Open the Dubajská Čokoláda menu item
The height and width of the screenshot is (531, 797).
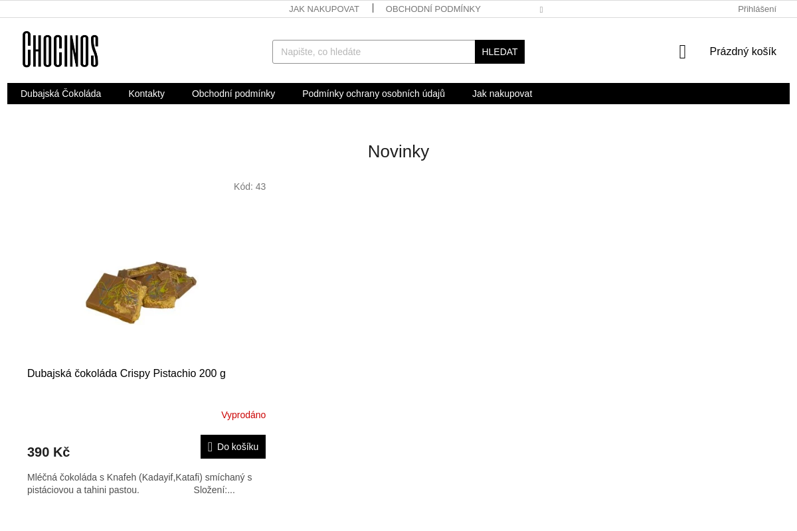click(61, 94)
